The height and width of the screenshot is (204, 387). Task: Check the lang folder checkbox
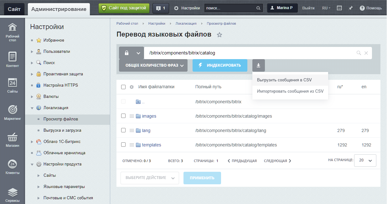[x=123, y=130]
